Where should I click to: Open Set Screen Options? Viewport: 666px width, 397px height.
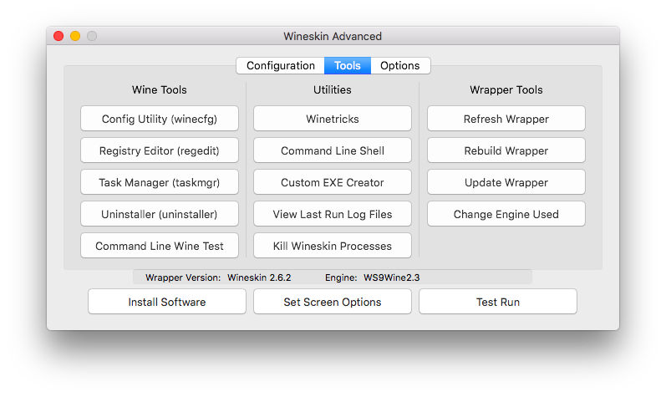333,302
